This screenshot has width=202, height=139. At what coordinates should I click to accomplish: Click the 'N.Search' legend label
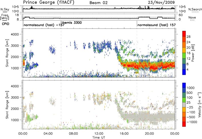click(195, 9)
